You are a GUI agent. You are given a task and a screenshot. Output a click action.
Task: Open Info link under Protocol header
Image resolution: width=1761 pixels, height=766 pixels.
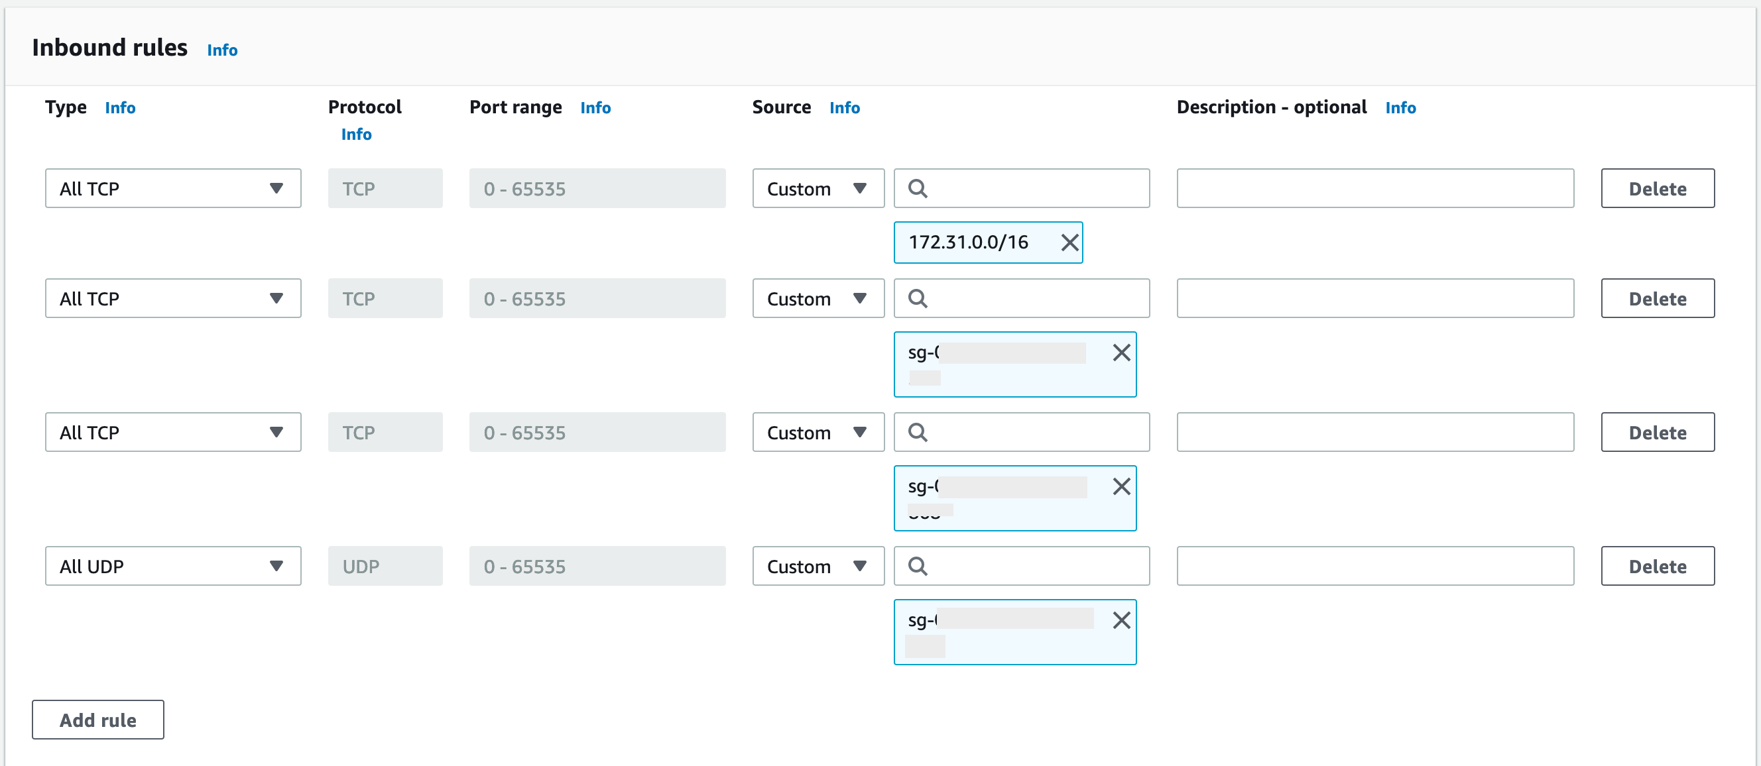[x=356, y=135]
